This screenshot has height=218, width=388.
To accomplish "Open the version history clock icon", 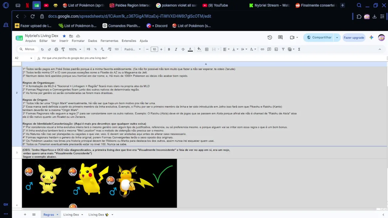I will (x=270, y=38).
